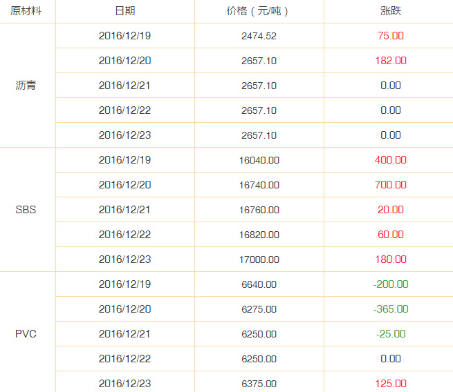Click the red 60.00 change value
Viewport: 453px width, 392px height.
(x=391, y=235)
